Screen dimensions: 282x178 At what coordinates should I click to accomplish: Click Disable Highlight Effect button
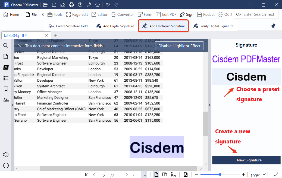(179, 46)
